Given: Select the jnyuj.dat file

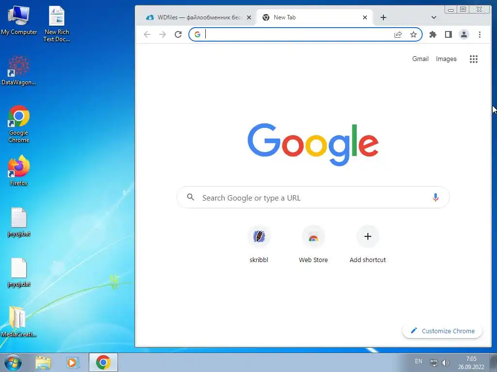Looking at the screenshot, I should [19, 273].
